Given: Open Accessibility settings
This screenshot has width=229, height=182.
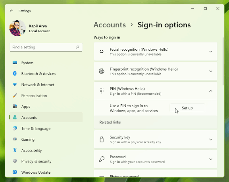Looking at the screenshot, I should coord(46,150).
